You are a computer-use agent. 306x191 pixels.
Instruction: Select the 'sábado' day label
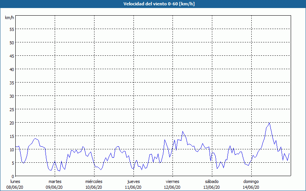pos(212,181)
